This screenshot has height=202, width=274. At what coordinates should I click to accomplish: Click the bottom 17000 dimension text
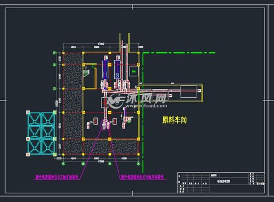point(101,161)
